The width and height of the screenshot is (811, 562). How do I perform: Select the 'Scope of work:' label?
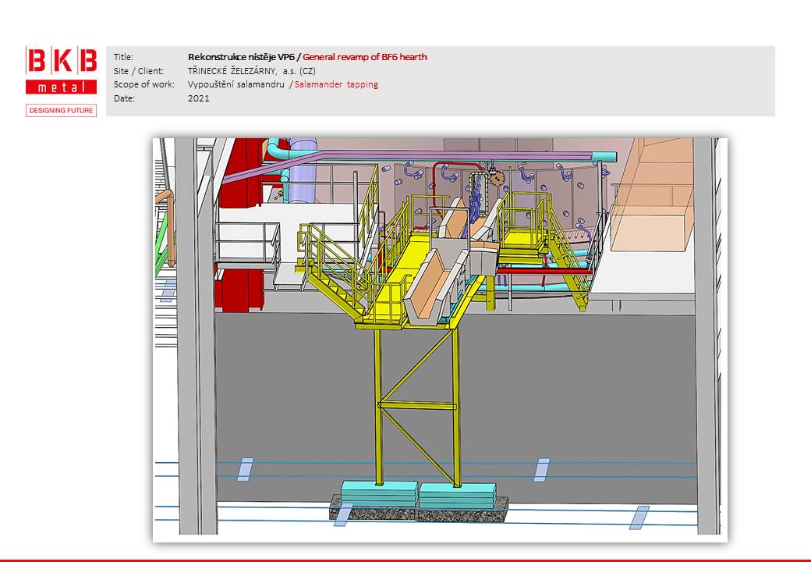pyautogui.click(x=144, y=84)
